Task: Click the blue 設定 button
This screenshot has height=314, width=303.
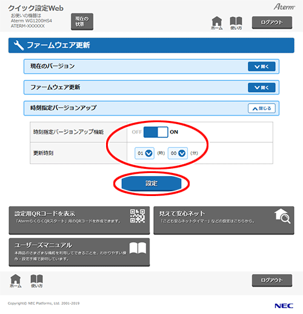Action: (x=151, y=183)
